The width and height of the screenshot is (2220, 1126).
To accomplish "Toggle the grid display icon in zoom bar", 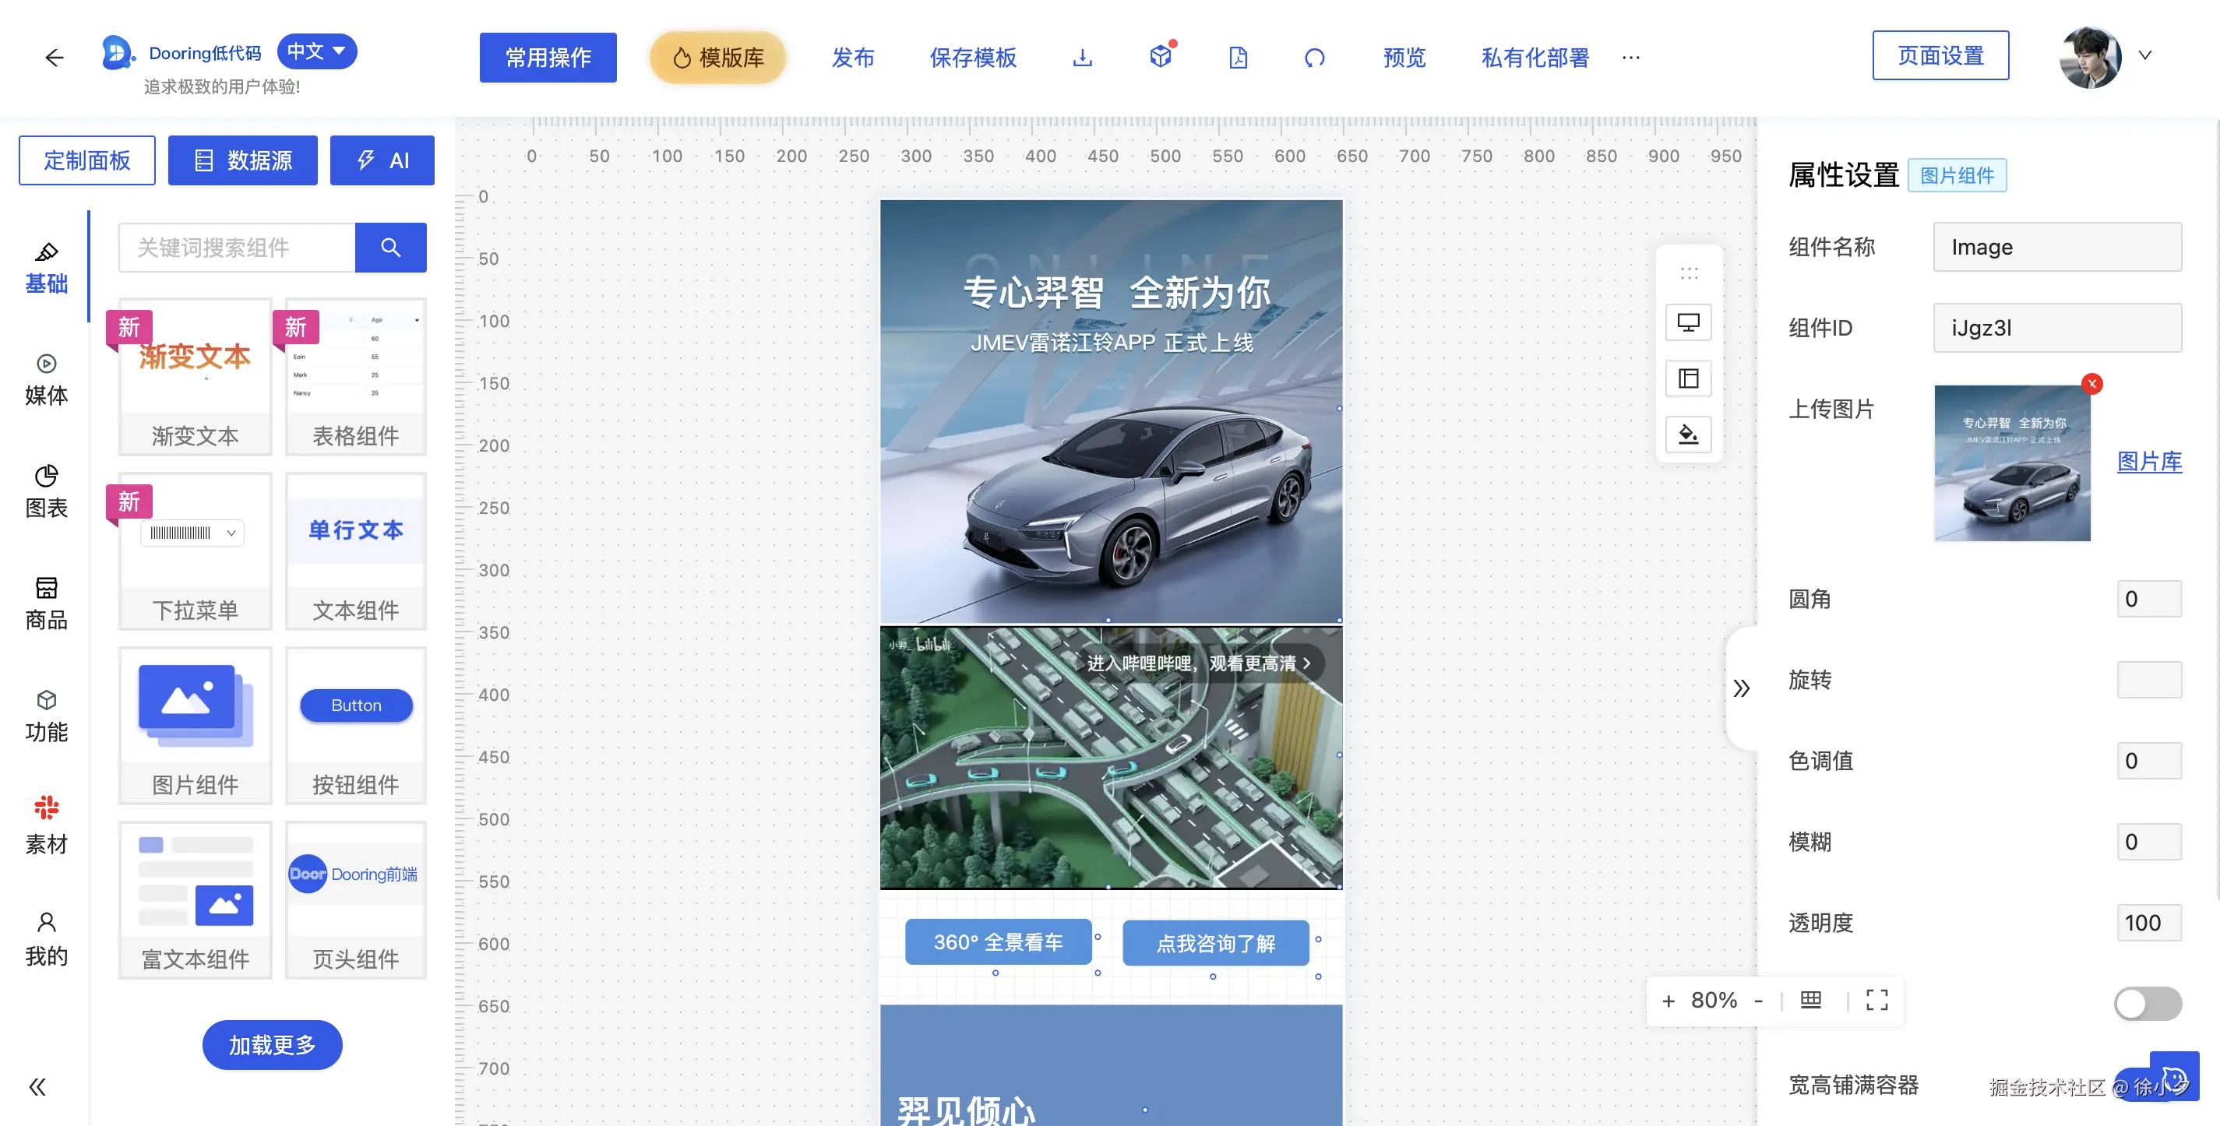I will [1810, 1000].
